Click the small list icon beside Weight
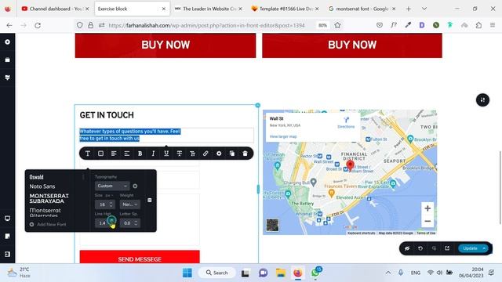 click(150, 201)
